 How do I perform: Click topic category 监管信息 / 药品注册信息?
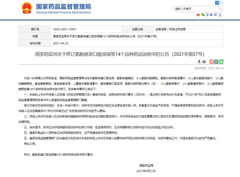click(170, 29)
